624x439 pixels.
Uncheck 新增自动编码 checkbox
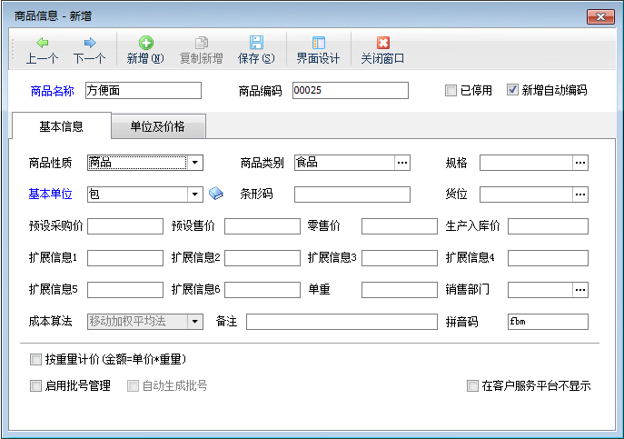click(512, 90)
